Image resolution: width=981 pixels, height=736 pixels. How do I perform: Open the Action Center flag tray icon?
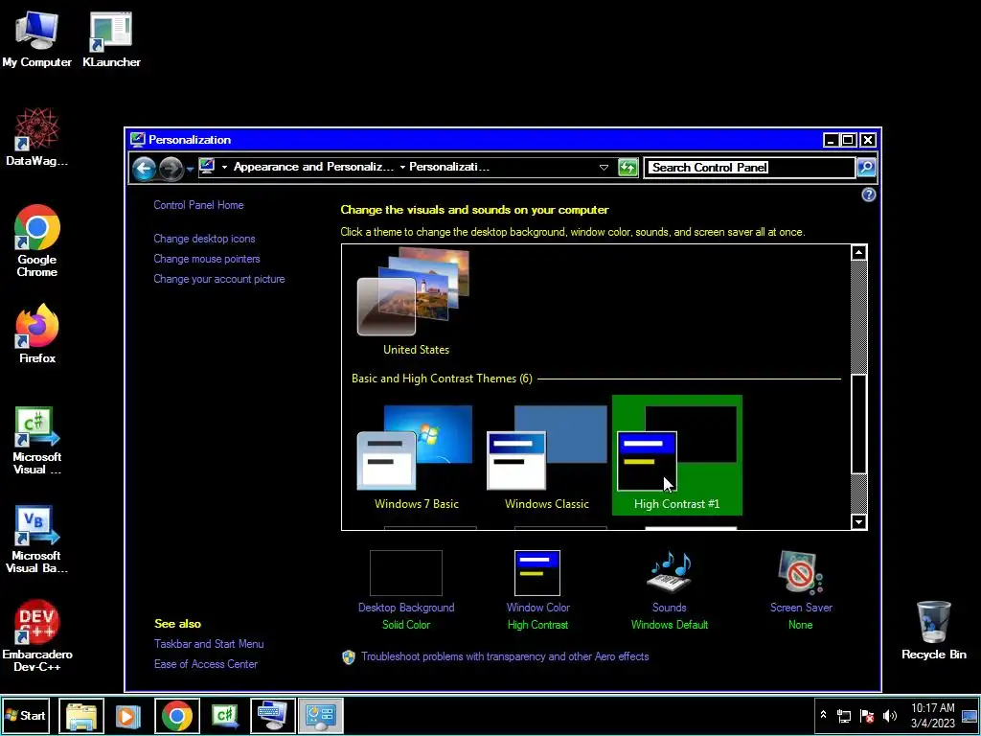[x=867, y=715]
